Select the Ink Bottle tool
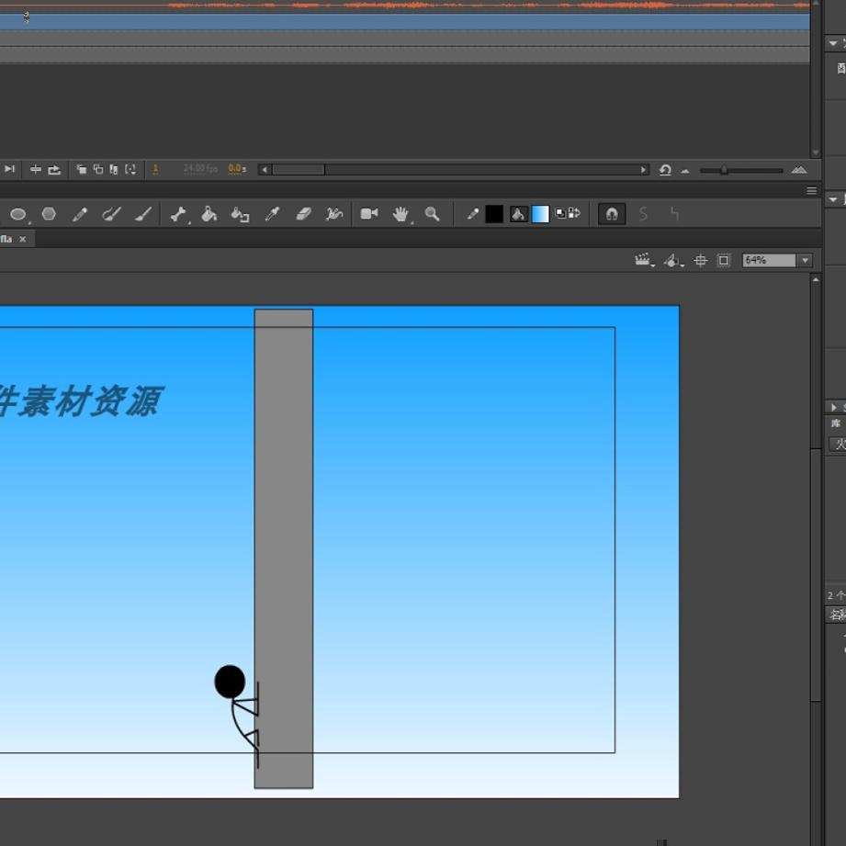The width and height of the screenshot is (846, 846). [240, 214]
